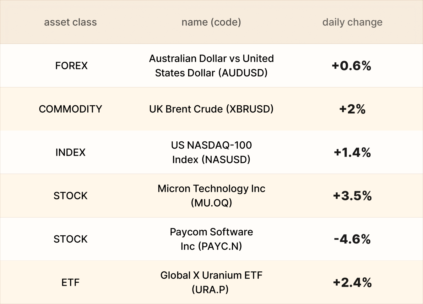Click the "asset class" column header
The image size is (423, 304).
tap(70, 22)
